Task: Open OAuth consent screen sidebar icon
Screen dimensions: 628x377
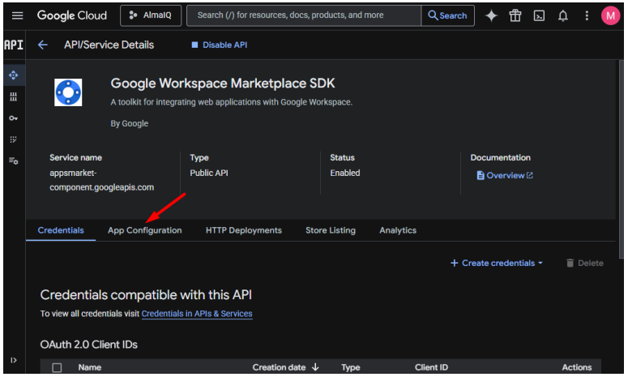Action: 14,139
